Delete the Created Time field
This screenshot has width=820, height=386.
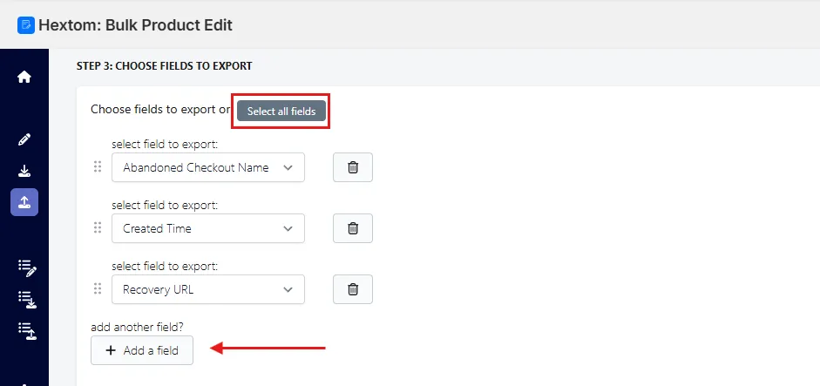point(353,228)
